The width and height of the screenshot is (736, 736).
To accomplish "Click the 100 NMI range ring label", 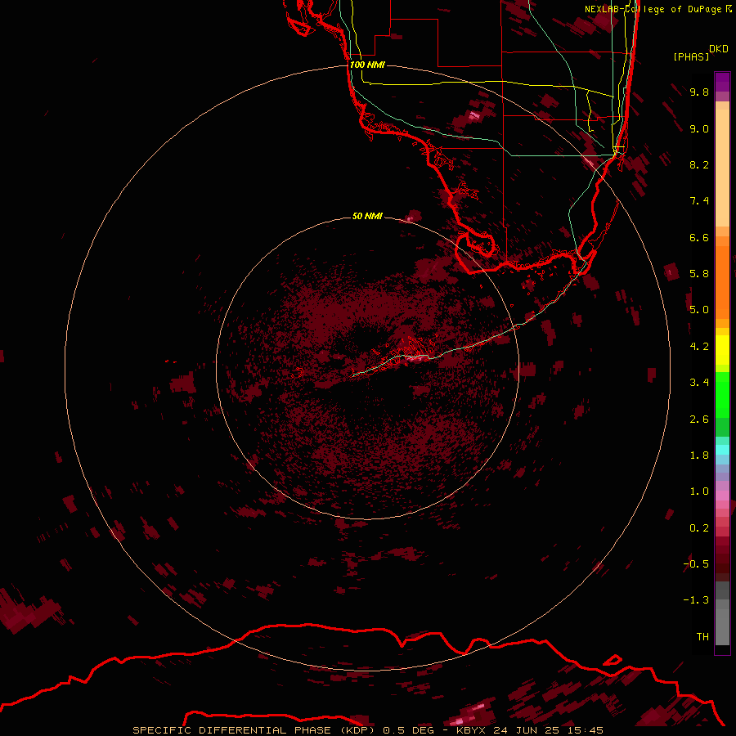I will click(367, 65).
